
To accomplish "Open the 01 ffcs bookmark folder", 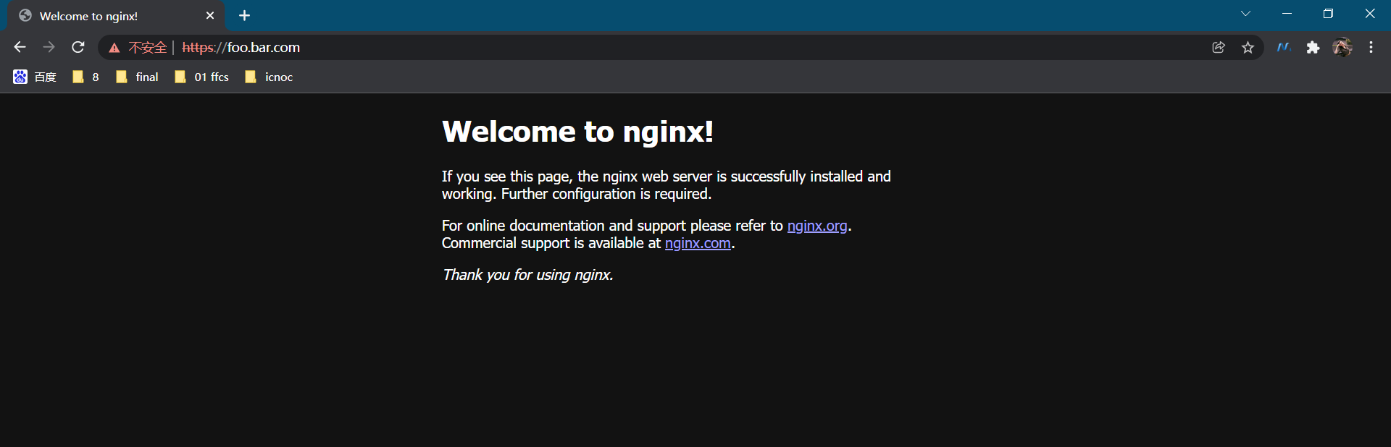I will (201, 77).
